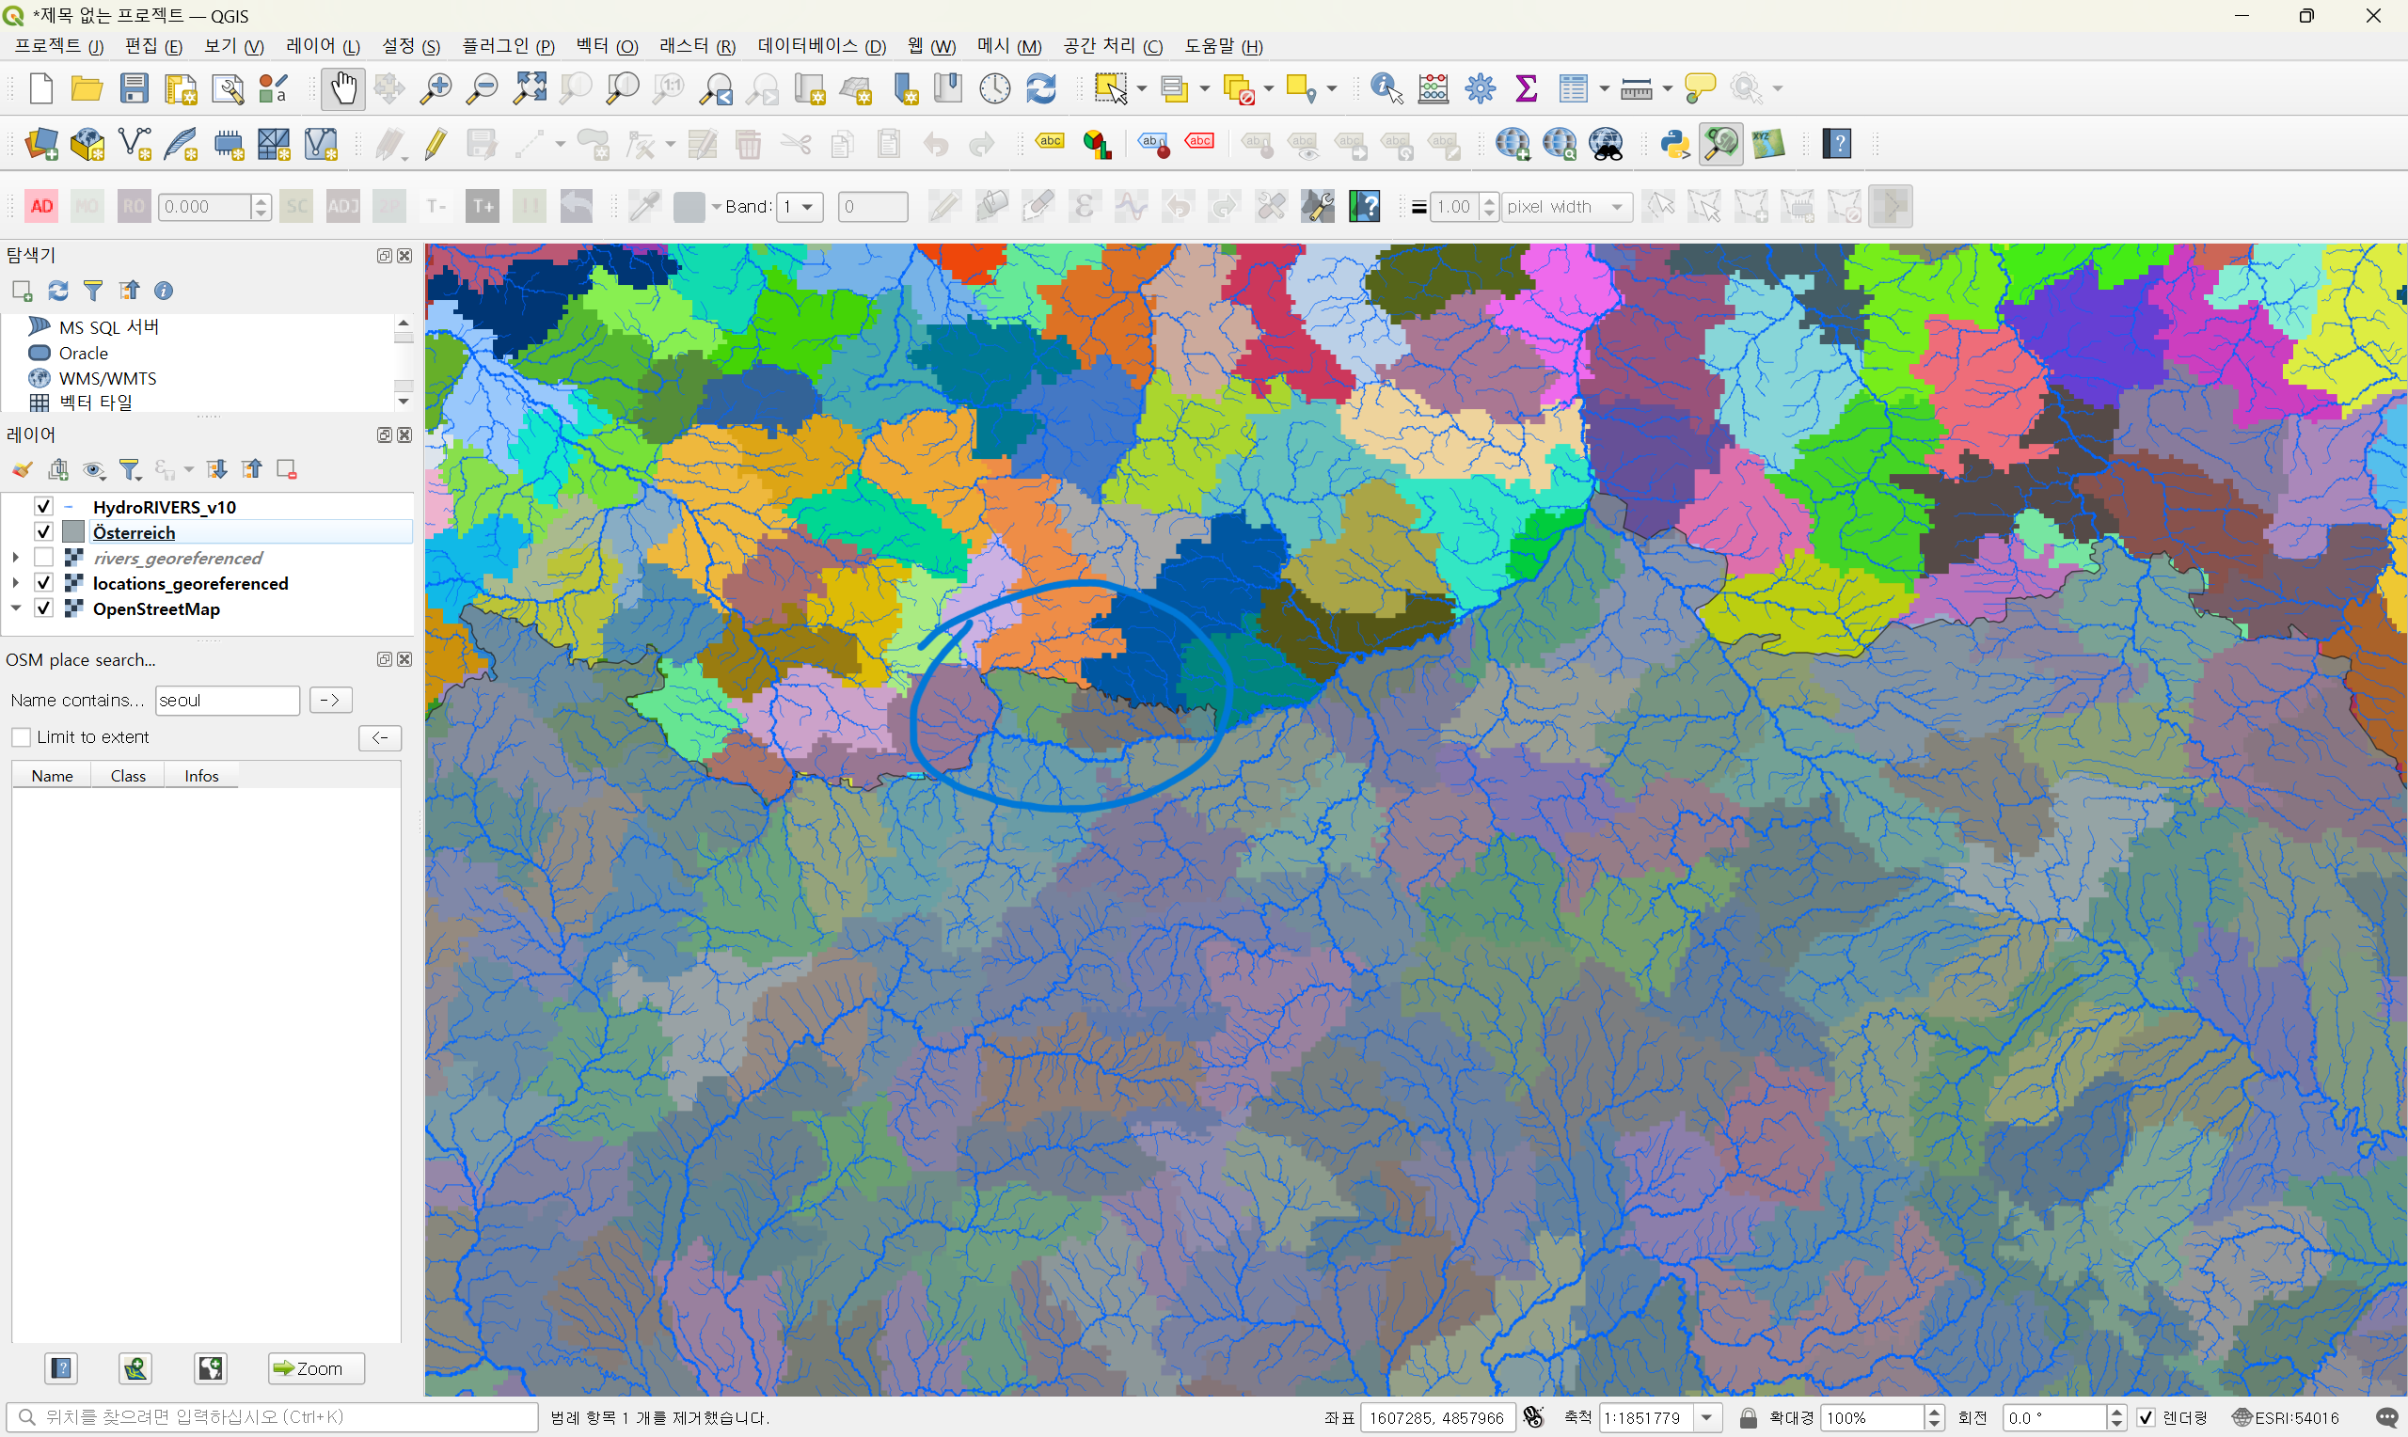Select the Pan Map hand tool

342,89
